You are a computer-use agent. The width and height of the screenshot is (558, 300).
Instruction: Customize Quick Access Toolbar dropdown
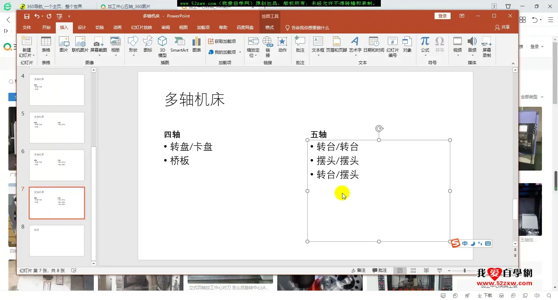[x=69, y=16]
